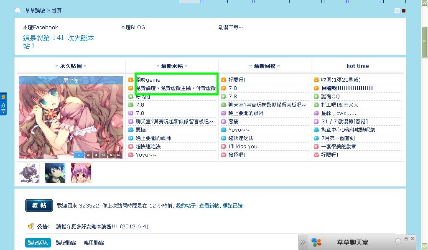The image size is (428, 250).
Task: Open the post 誰有QQ
Action: tap(330, 96)
